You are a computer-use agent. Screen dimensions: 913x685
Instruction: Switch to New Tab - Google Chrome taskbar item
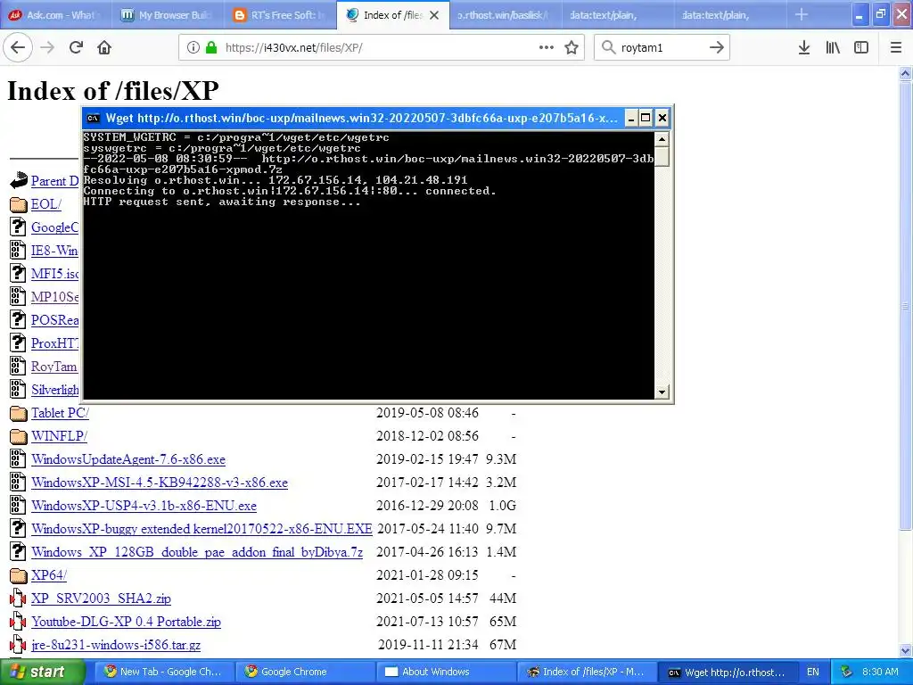click(x=163, y=673)
